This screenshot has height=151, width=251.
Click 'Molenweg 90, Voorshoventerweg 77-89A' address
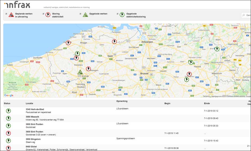pos(45,120)
